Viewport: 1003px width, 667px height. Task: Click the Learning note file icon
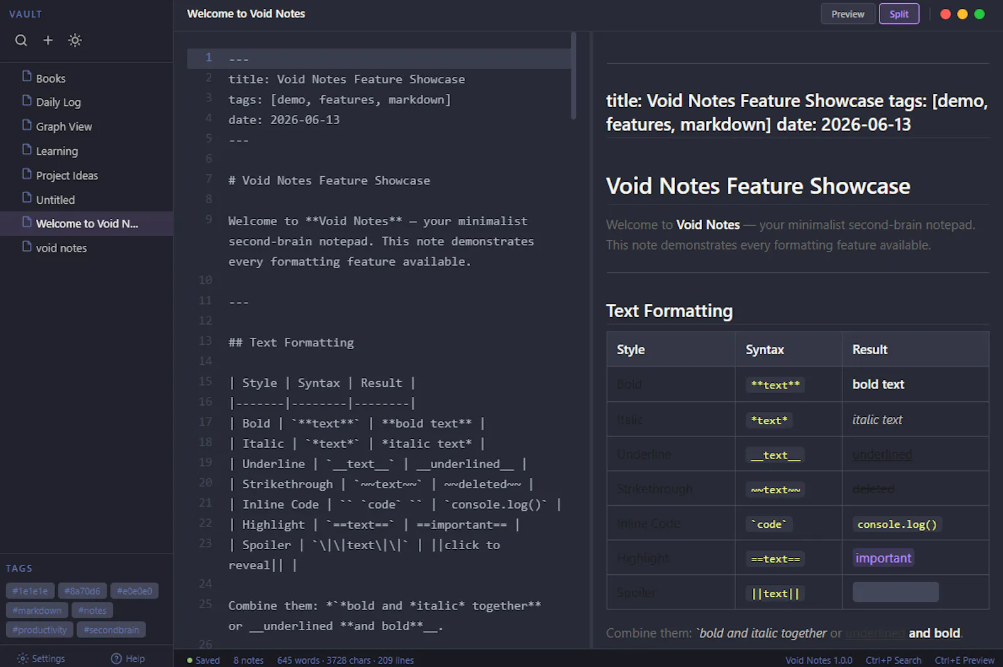tap(27, 149)
